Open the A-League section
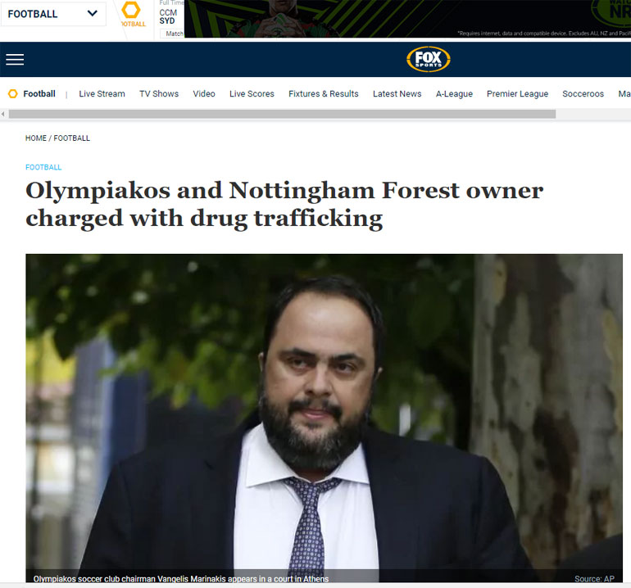 [x=454, y=93]
